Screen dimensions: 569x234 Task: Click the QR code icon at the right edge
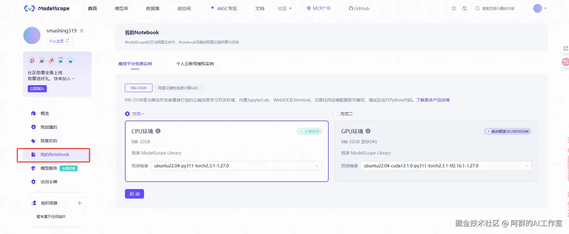(x=565, y=48)
